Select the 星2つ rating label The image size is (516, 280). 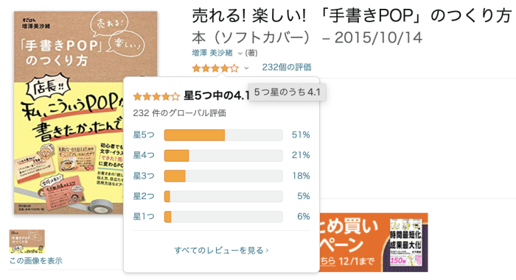coord(144,196)
